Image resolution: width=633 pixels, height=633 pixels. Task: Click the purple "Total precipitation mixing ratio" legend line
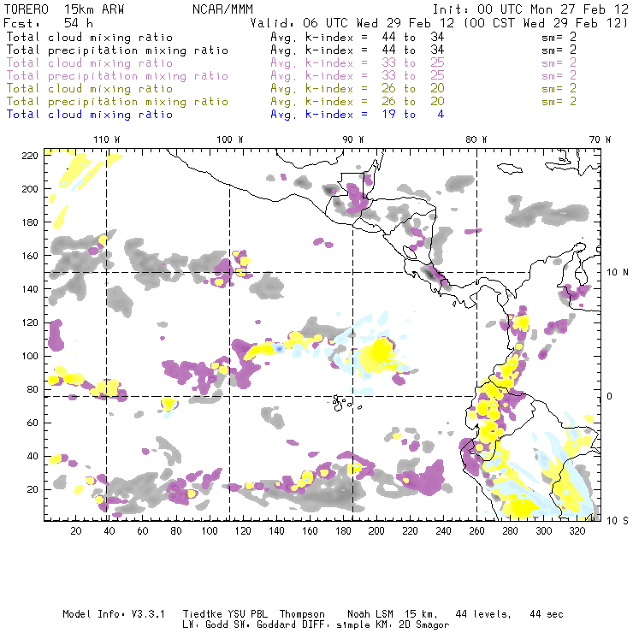(117, 76)
